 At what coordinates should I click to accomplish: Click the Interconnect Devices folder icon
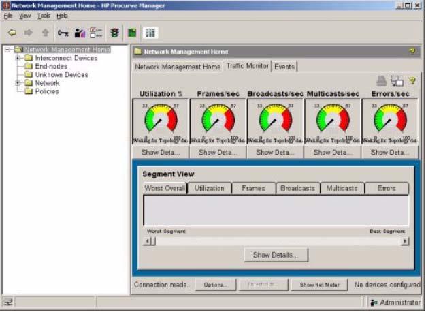[x=29, y=58]
